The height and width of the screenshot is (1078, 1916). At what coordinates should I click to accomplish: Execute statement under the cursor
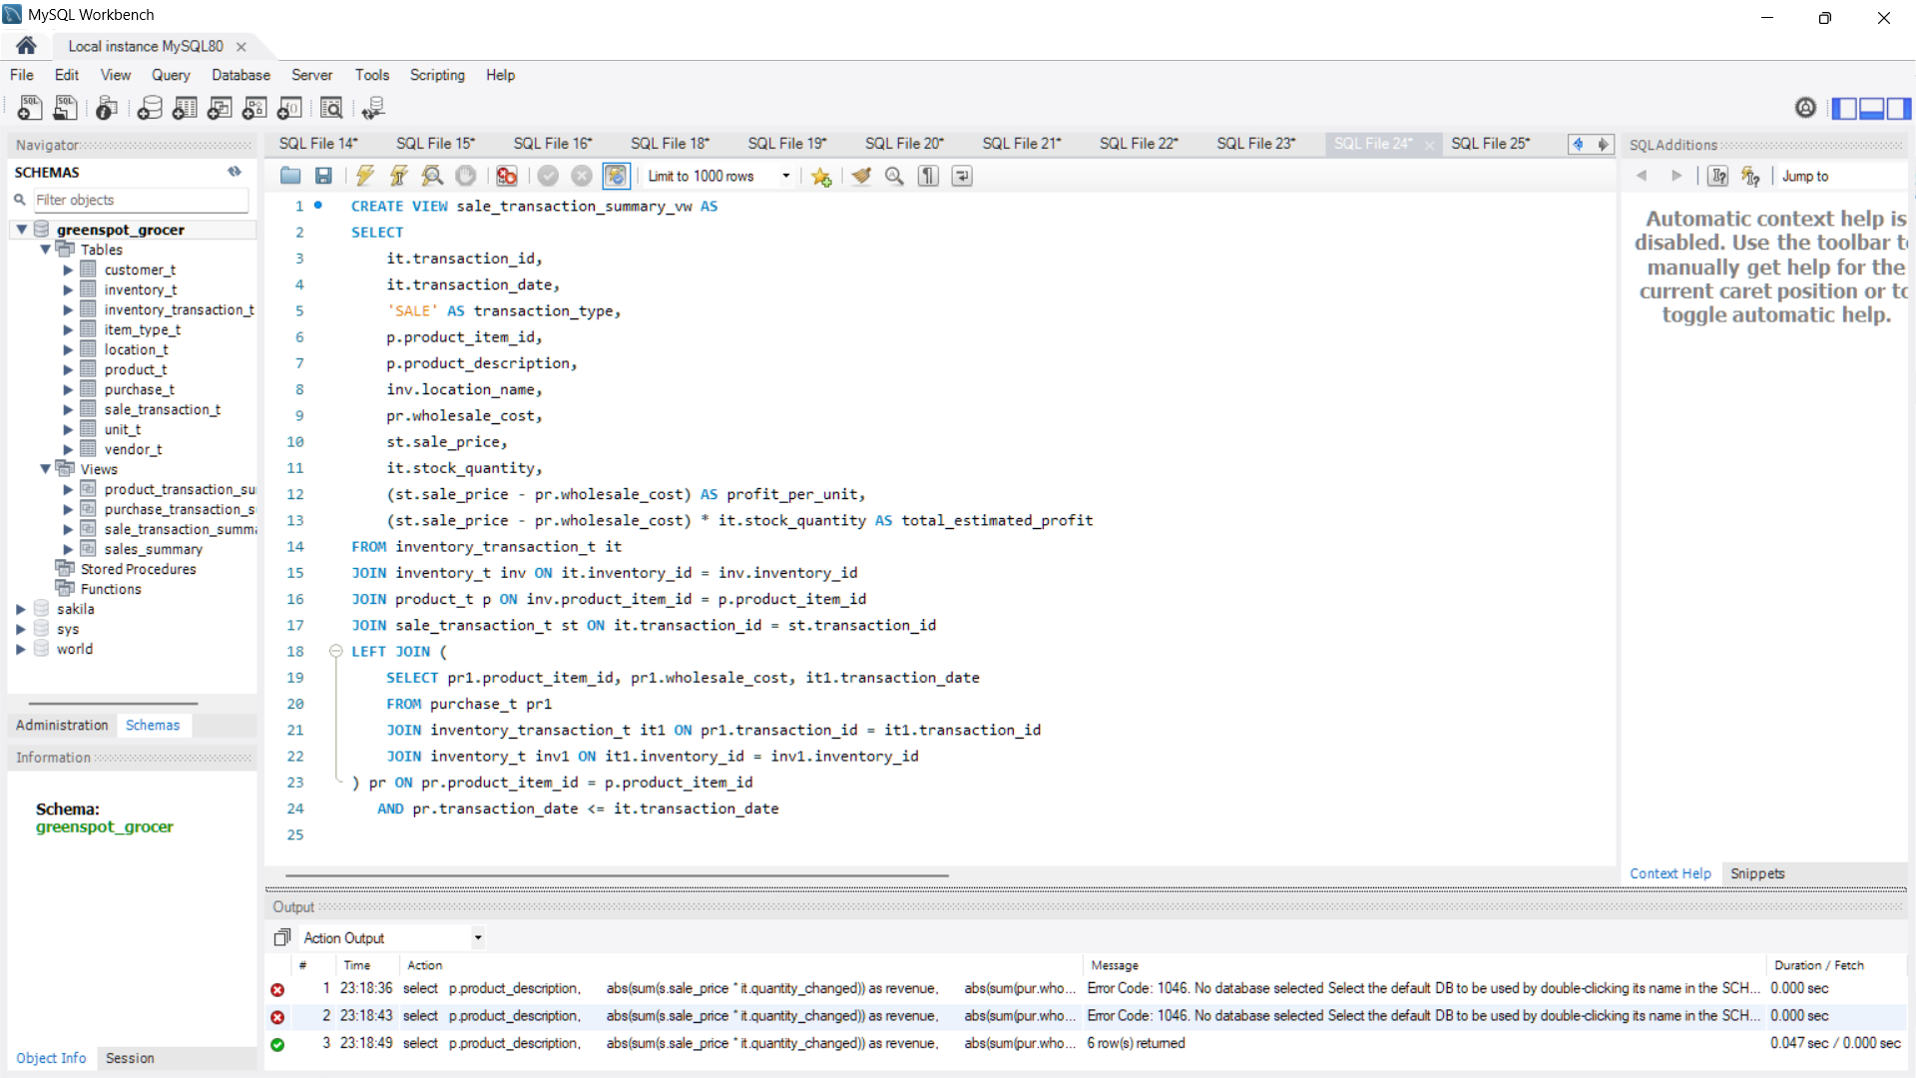click(x=398, y=176)
